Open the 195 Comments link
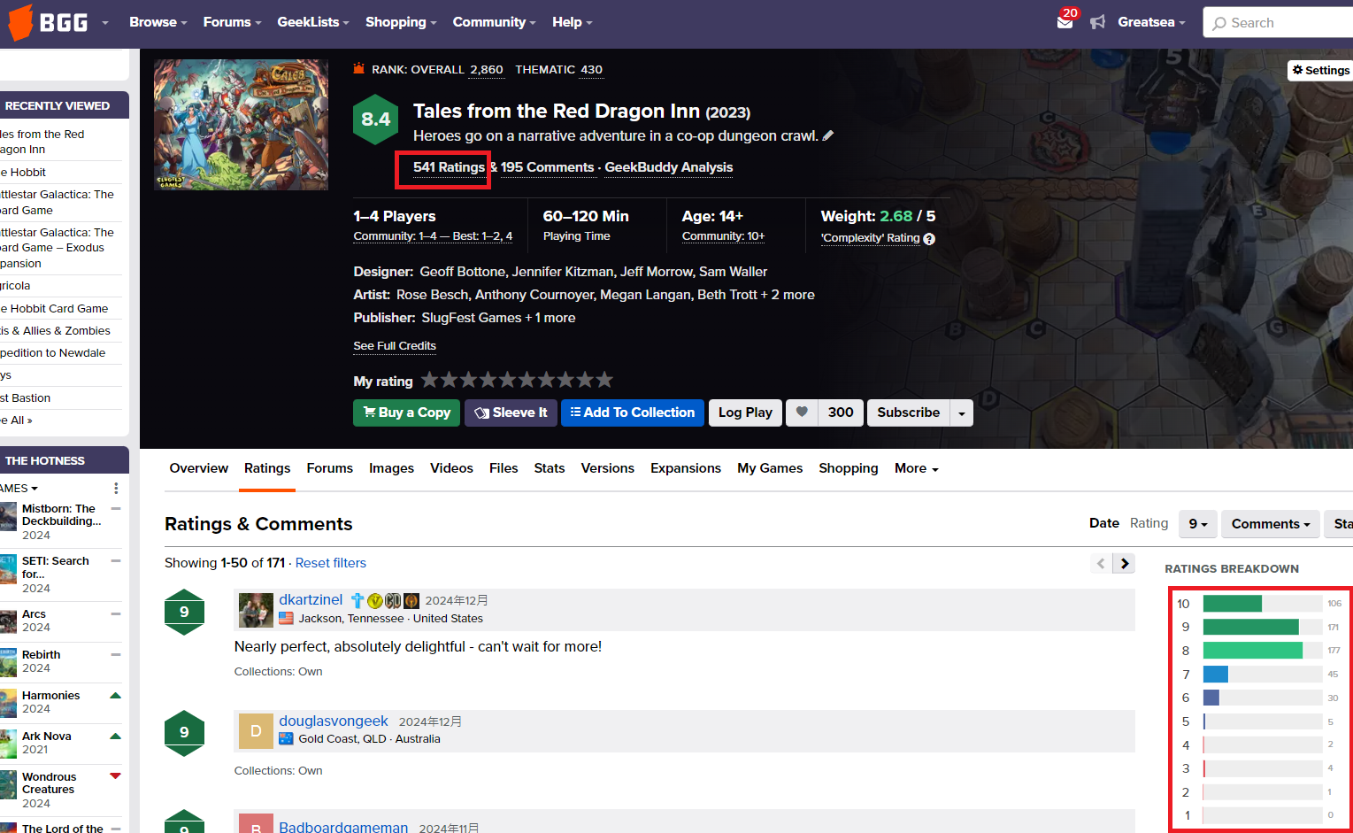 548,167
